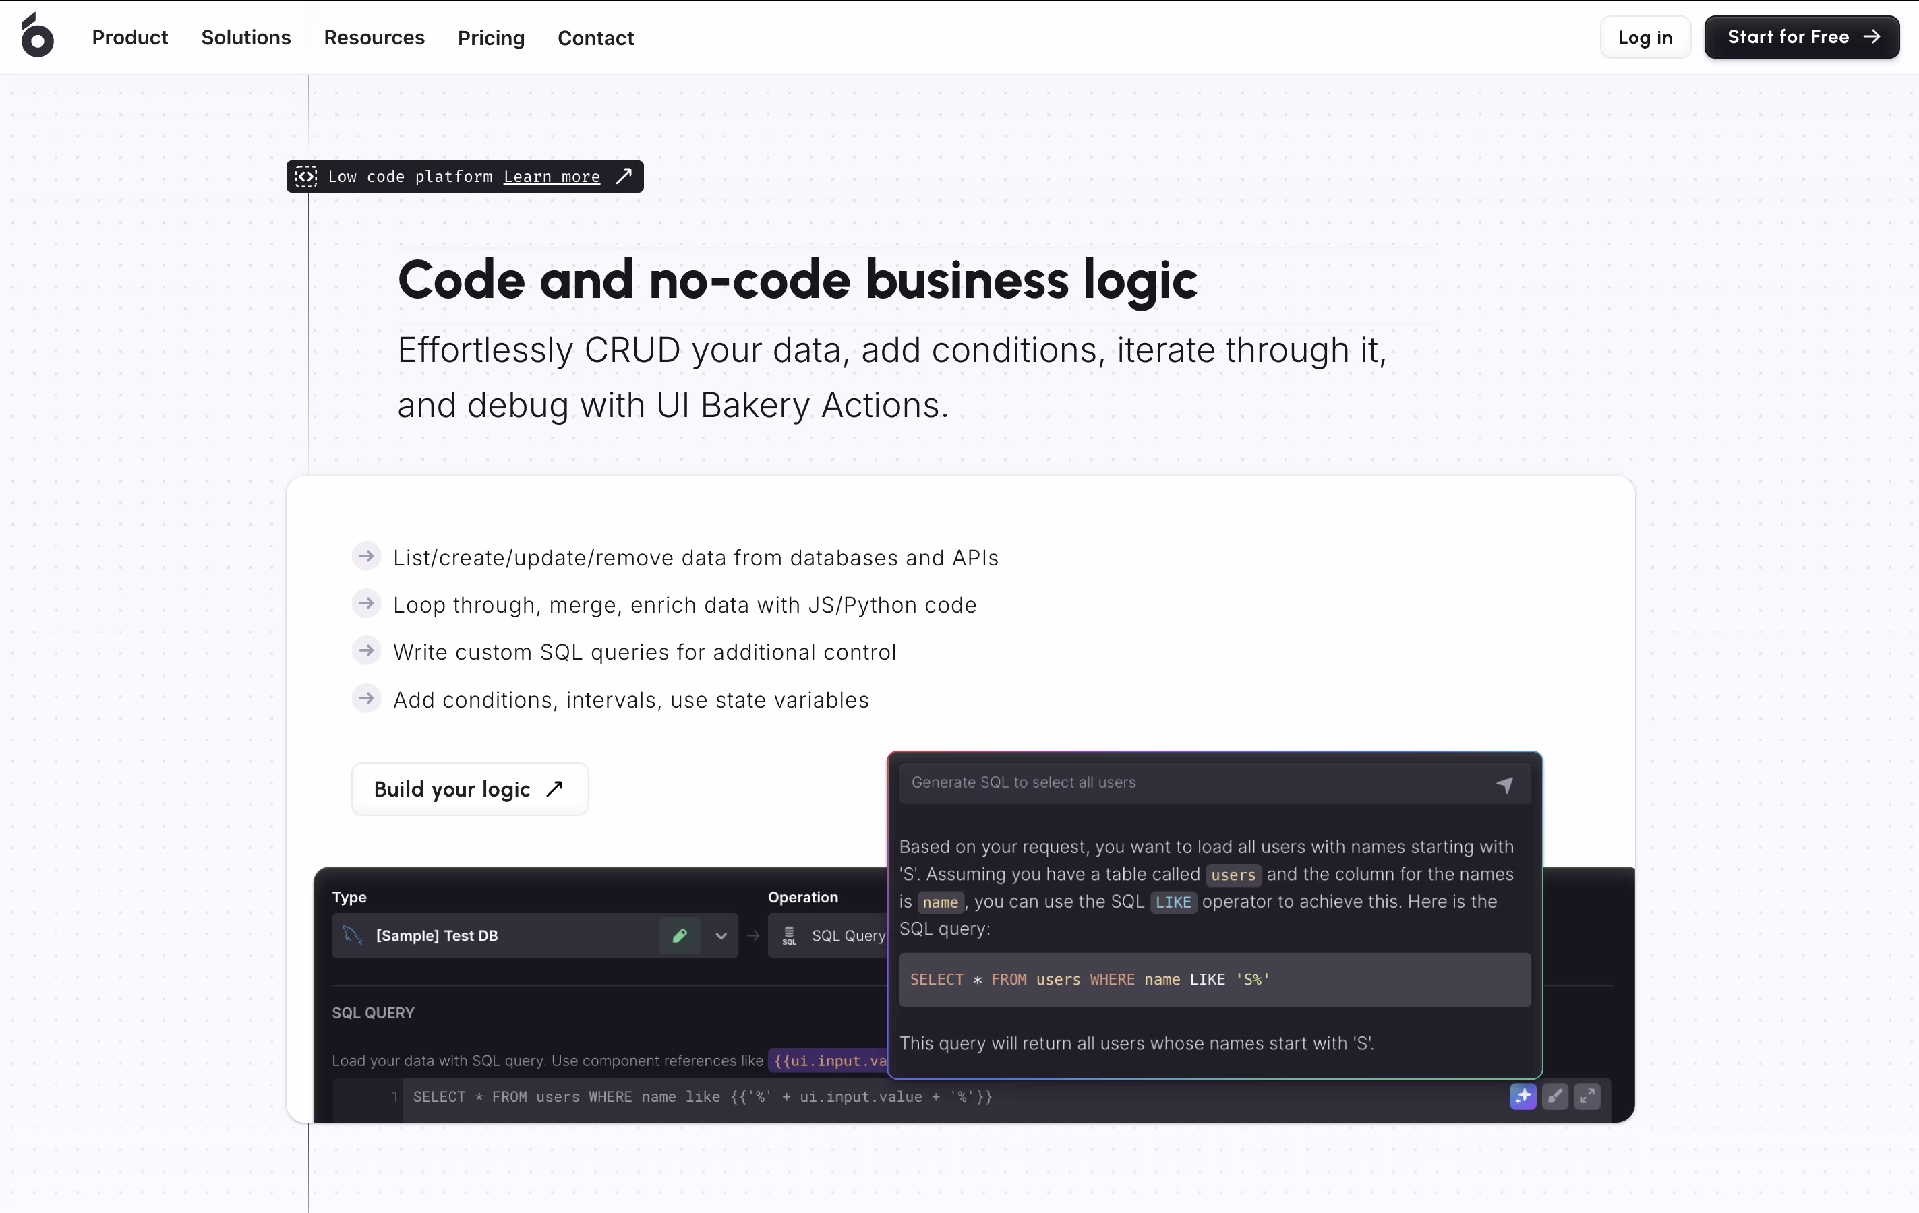Edit the Sample Test DB data source
The image size is (1919, 1213).
click(x=679, y=936)
